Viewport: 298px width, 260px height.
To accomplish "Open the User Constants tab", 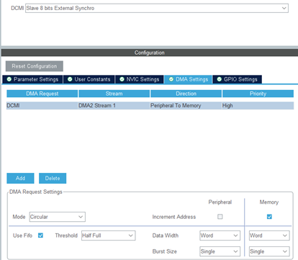I will tap(89, 79).
